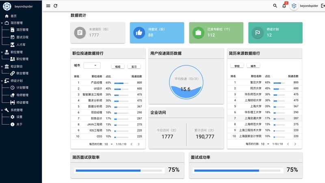Click the blue thumbs-up 待面试 icon
Screen dimensions: 325x183
pos(139,32)
